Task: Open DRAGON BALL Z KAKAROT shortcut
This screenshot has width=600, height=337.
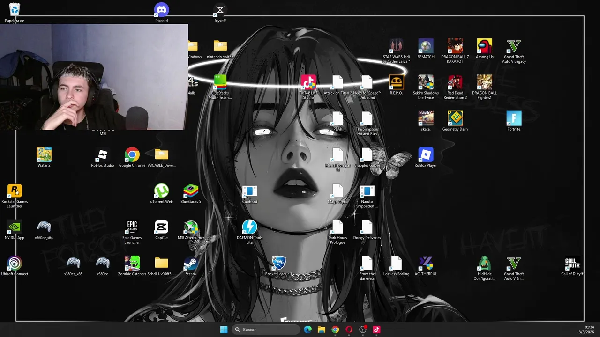Action: [x=455, y=51]
